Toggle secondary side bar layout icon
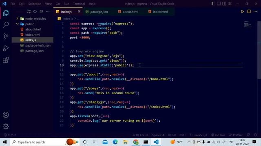This screenshot has height=146, width=261. (224, 4)
